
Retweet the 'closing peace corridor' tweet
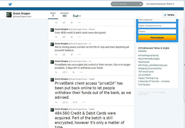pos(64,55)
